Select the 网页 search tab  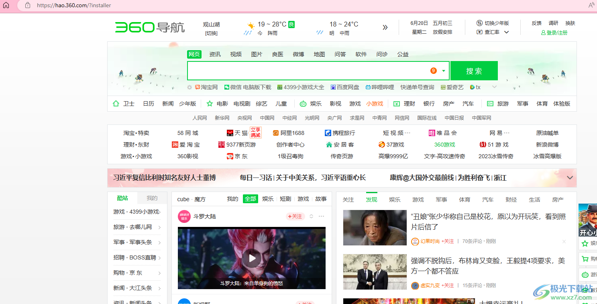coord(194,54)
